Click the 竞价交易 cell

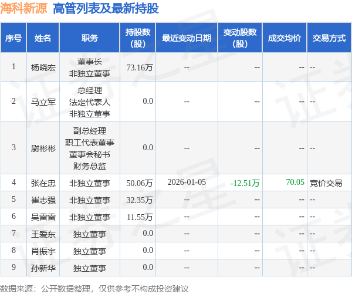coord(326,183)
